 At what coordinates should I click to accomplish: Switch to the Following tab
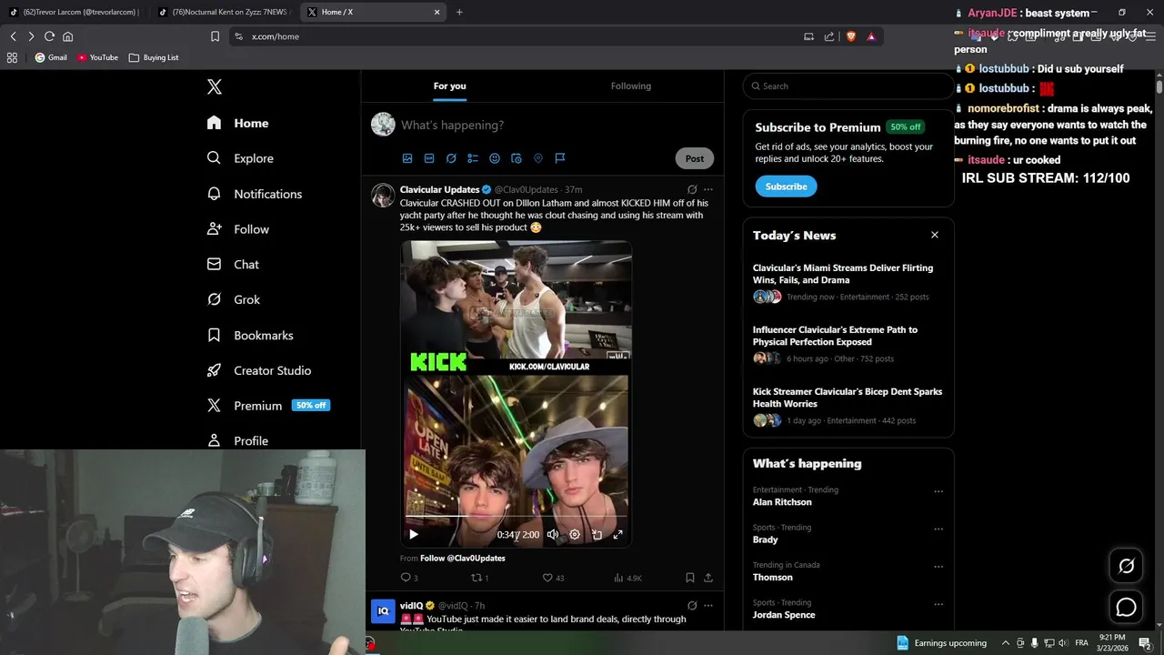(631, 86)
